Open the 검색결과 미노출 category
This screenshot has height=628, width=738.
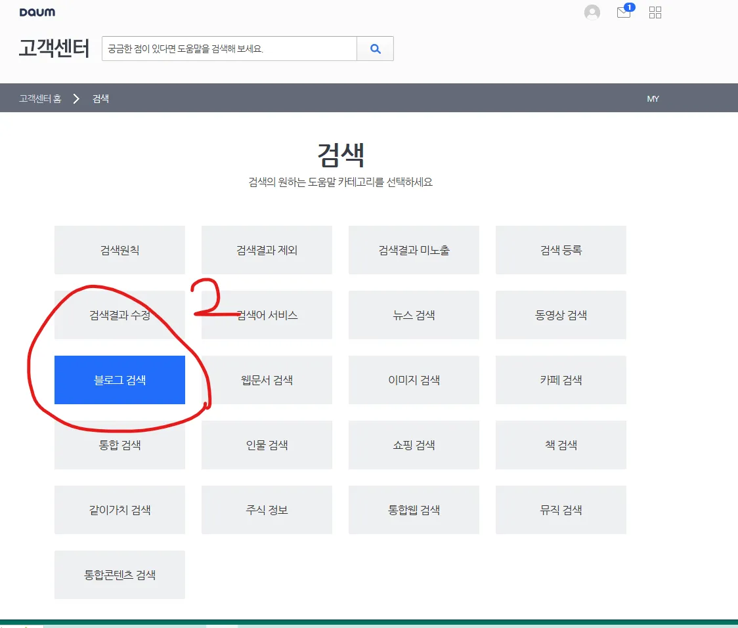(414, 250)
